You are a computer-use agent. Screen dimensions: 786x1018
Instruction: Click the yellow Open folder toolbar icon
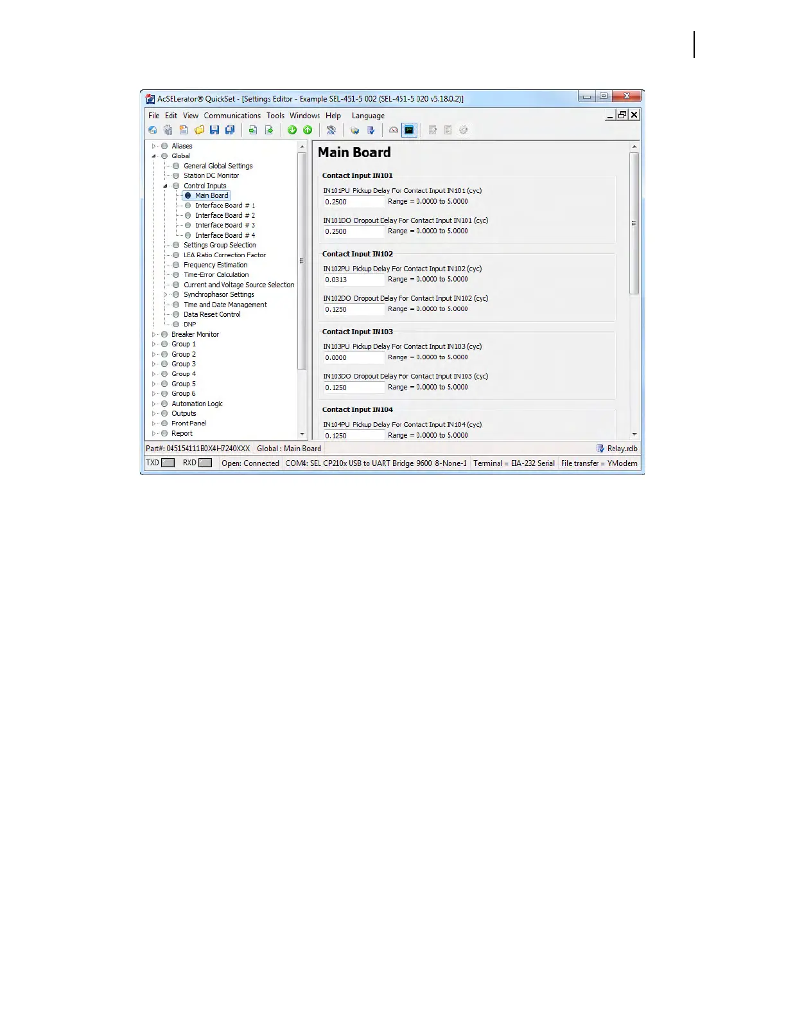click(x=199, y=130)
